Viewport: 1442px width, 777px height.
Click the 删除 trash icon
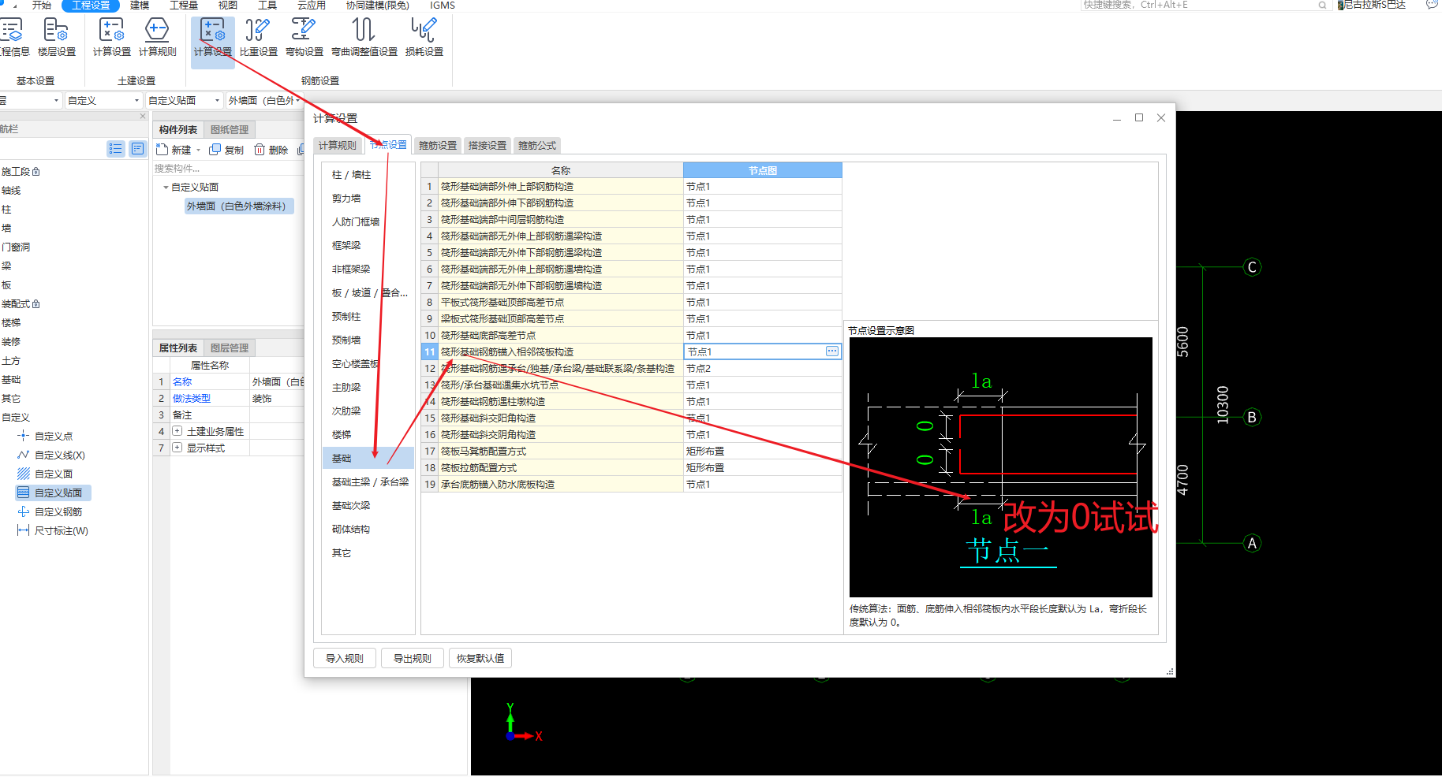pos(260,150)
